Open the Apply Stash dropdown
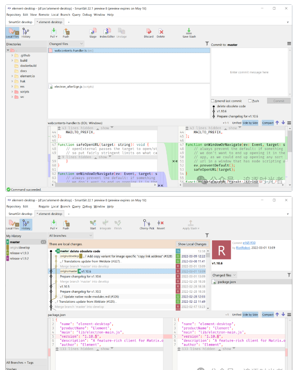This screenshot has width=295, height=370. [x=191, y=225]
